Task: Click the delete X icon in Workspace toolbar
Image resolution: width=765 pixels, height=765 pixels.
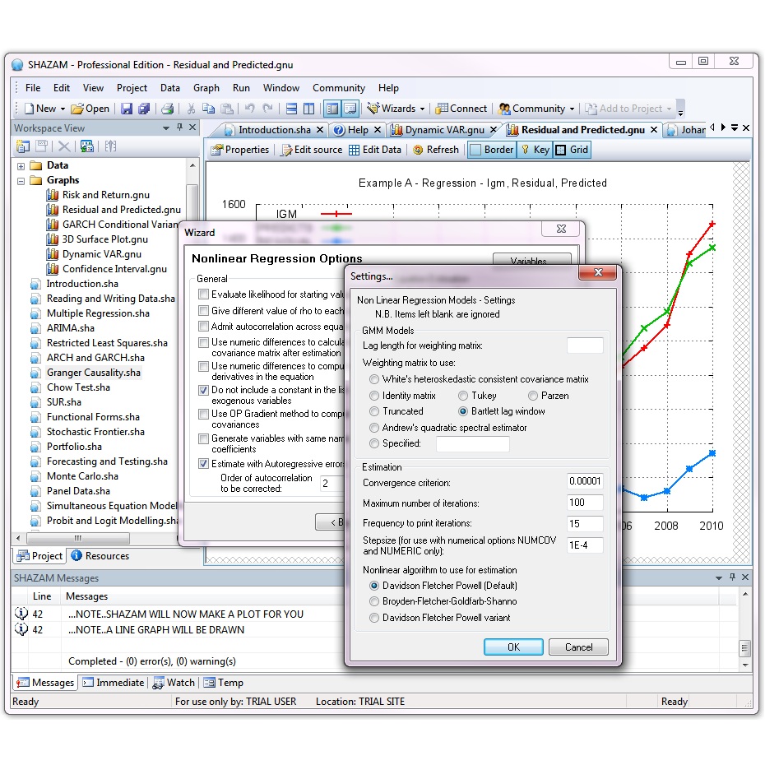Action: 63,146
